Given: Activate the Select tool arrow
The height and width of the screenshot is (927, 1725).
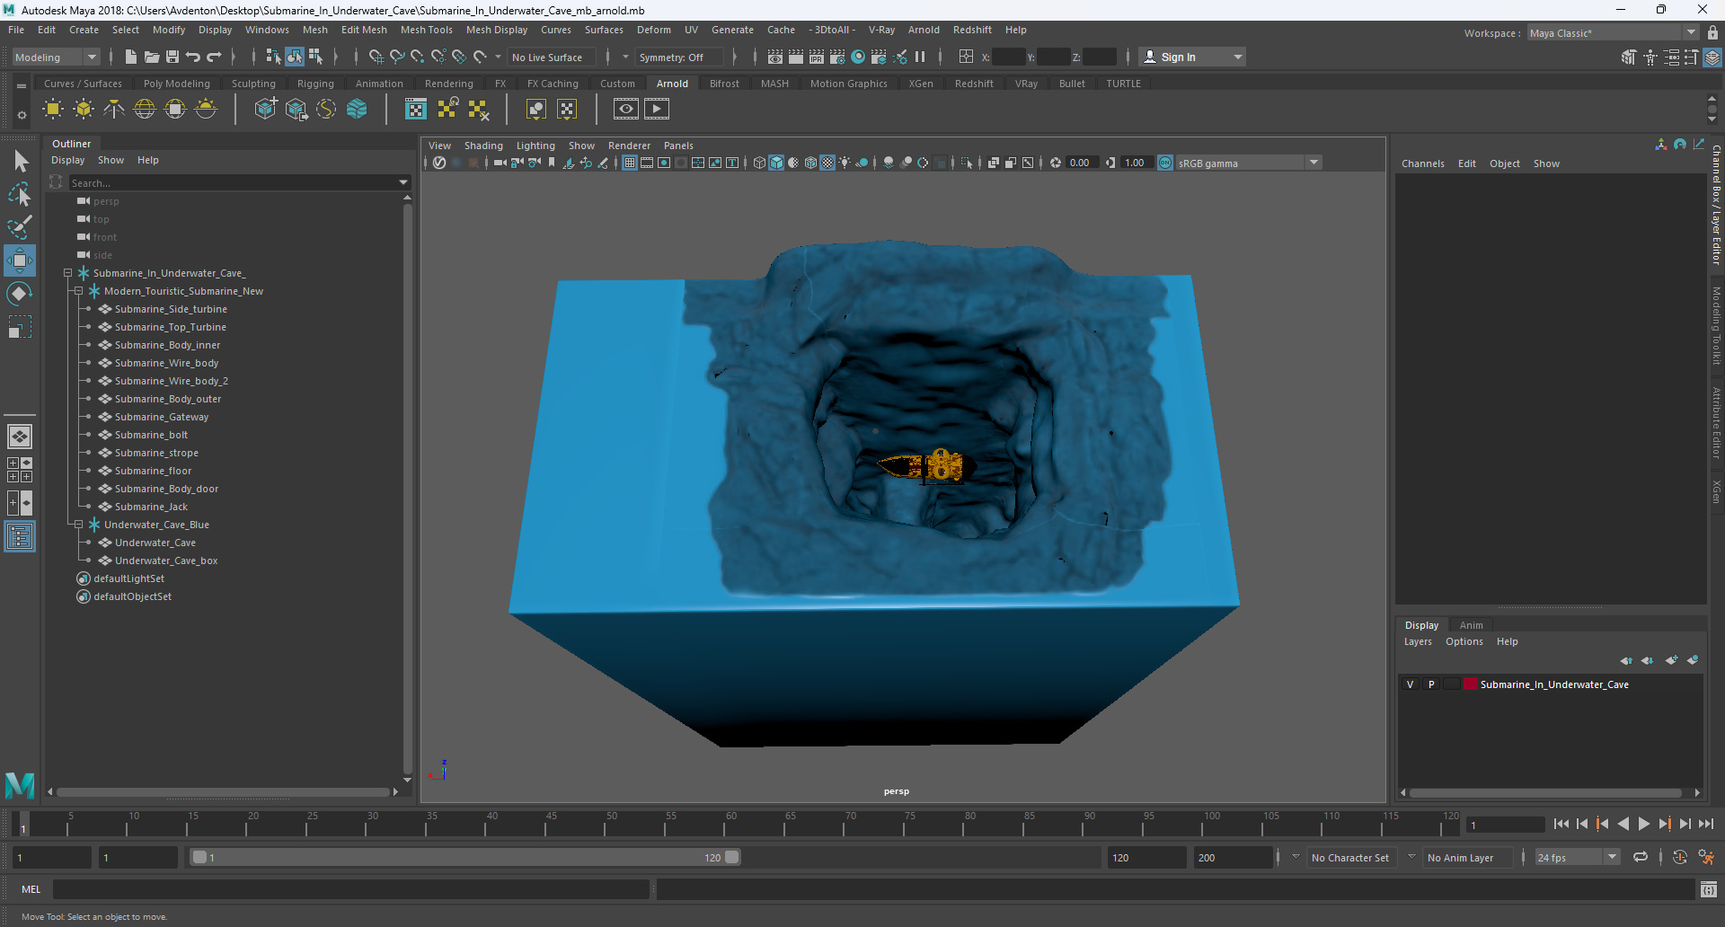Looking at the screenshot, I should (x=21, y=162).
